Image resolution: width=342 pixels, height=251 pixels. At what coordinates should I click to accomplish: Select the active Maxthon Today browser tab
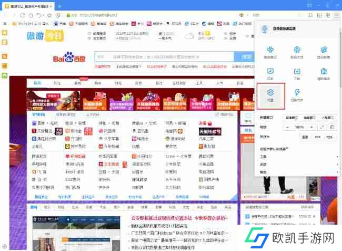[28, 6]
